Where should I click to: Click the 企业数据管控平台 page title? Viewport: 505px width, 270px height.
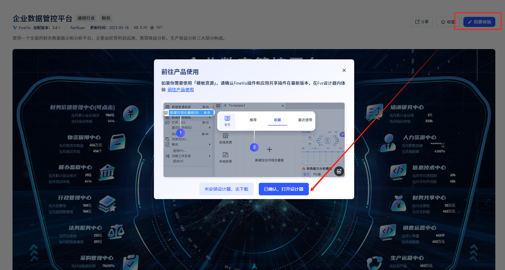click(x=43, y=18)
